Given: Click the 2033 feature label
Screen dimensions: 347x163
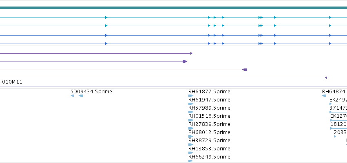Looking at the screenshot, I should pos(340,132).
